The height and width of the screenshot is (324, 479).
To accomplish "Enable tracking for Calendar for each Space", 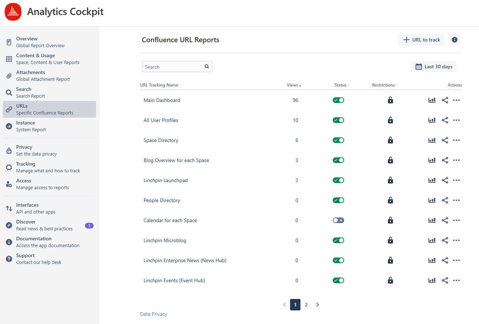I will point(338,220).
